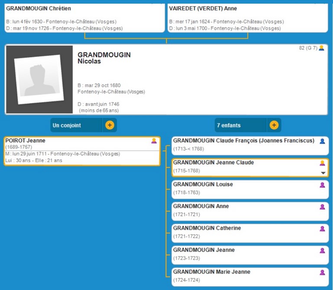Select child GRANDMOUGIN Jeanne (1723-1723)
333x290 pixels.
point(204,250)
